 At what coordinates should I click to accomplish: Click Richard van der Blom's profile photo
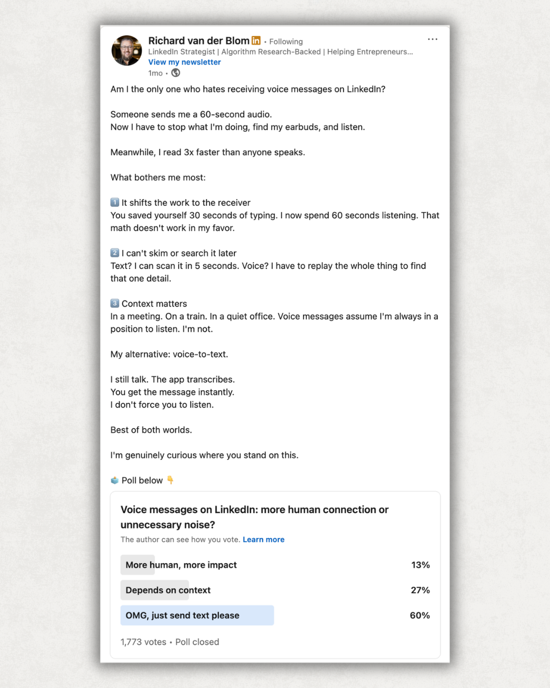coord(126,50)
